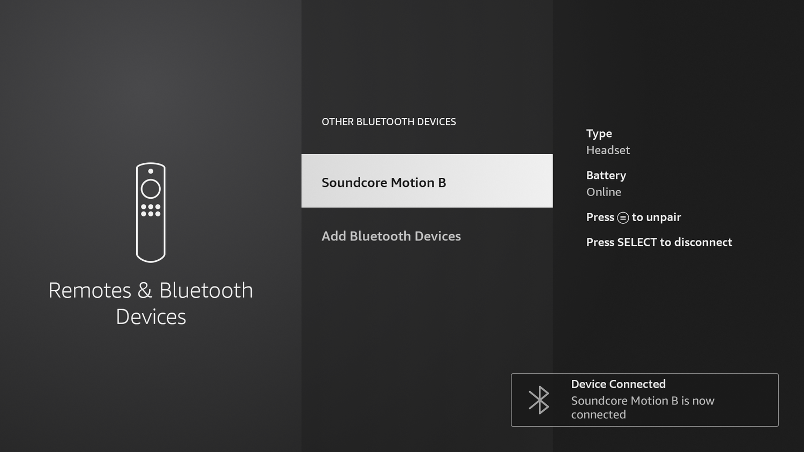
Task: Click the Bluetooth symbol in the notification
Action: (539, 400)
